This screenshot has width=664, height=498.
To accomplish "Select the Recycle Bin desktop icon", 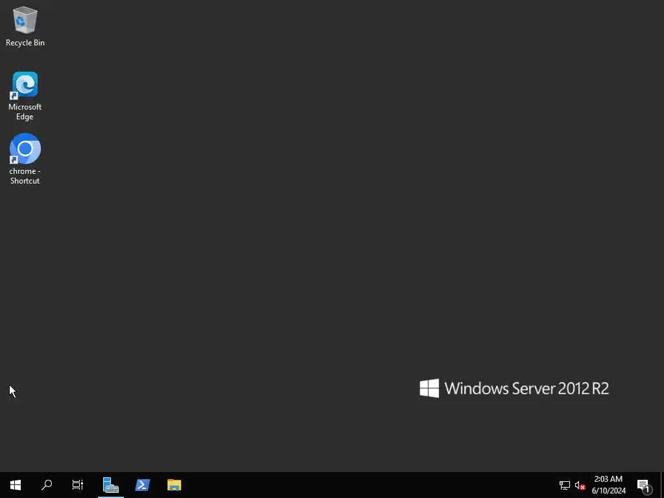I will coord(25,26).
